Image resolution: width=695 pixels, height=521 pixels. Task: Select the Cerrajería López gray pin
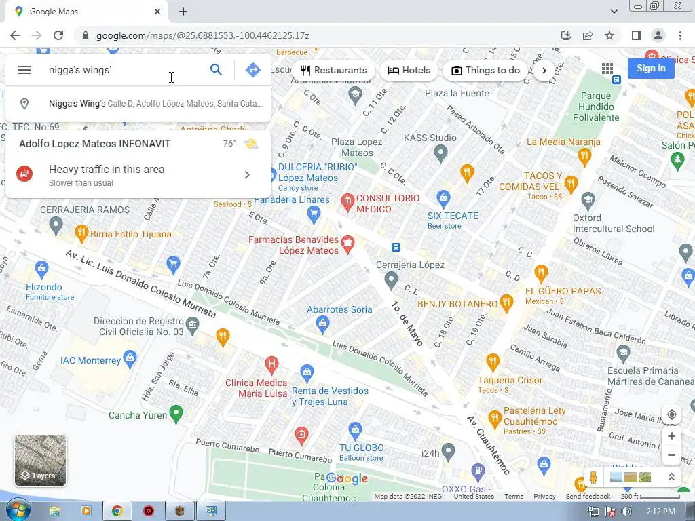coord(390,280)
